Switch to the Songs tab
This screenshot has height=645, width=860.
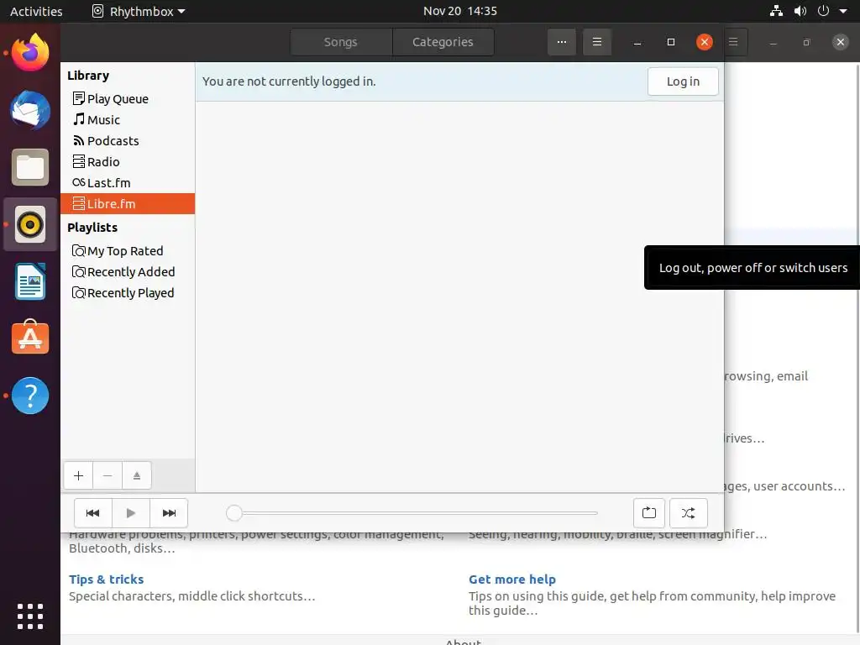pyautogui.click(x=341, y=42)
